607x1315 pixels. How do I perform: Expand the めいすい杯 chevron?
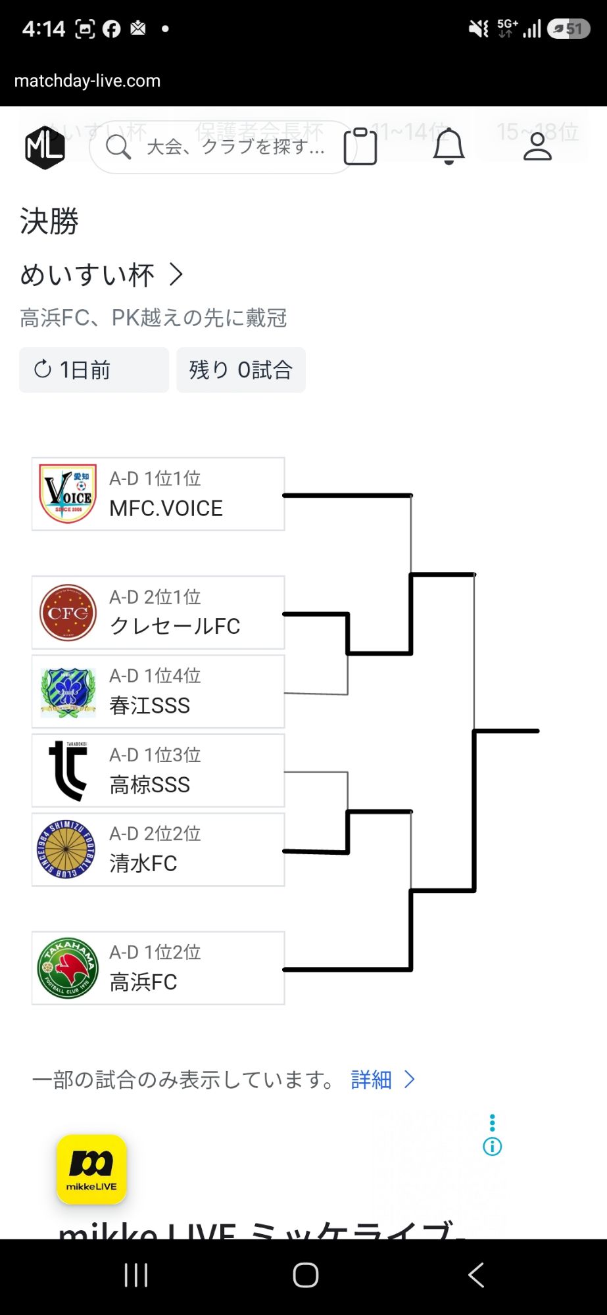pyautogui.click(x=176, y=274)
